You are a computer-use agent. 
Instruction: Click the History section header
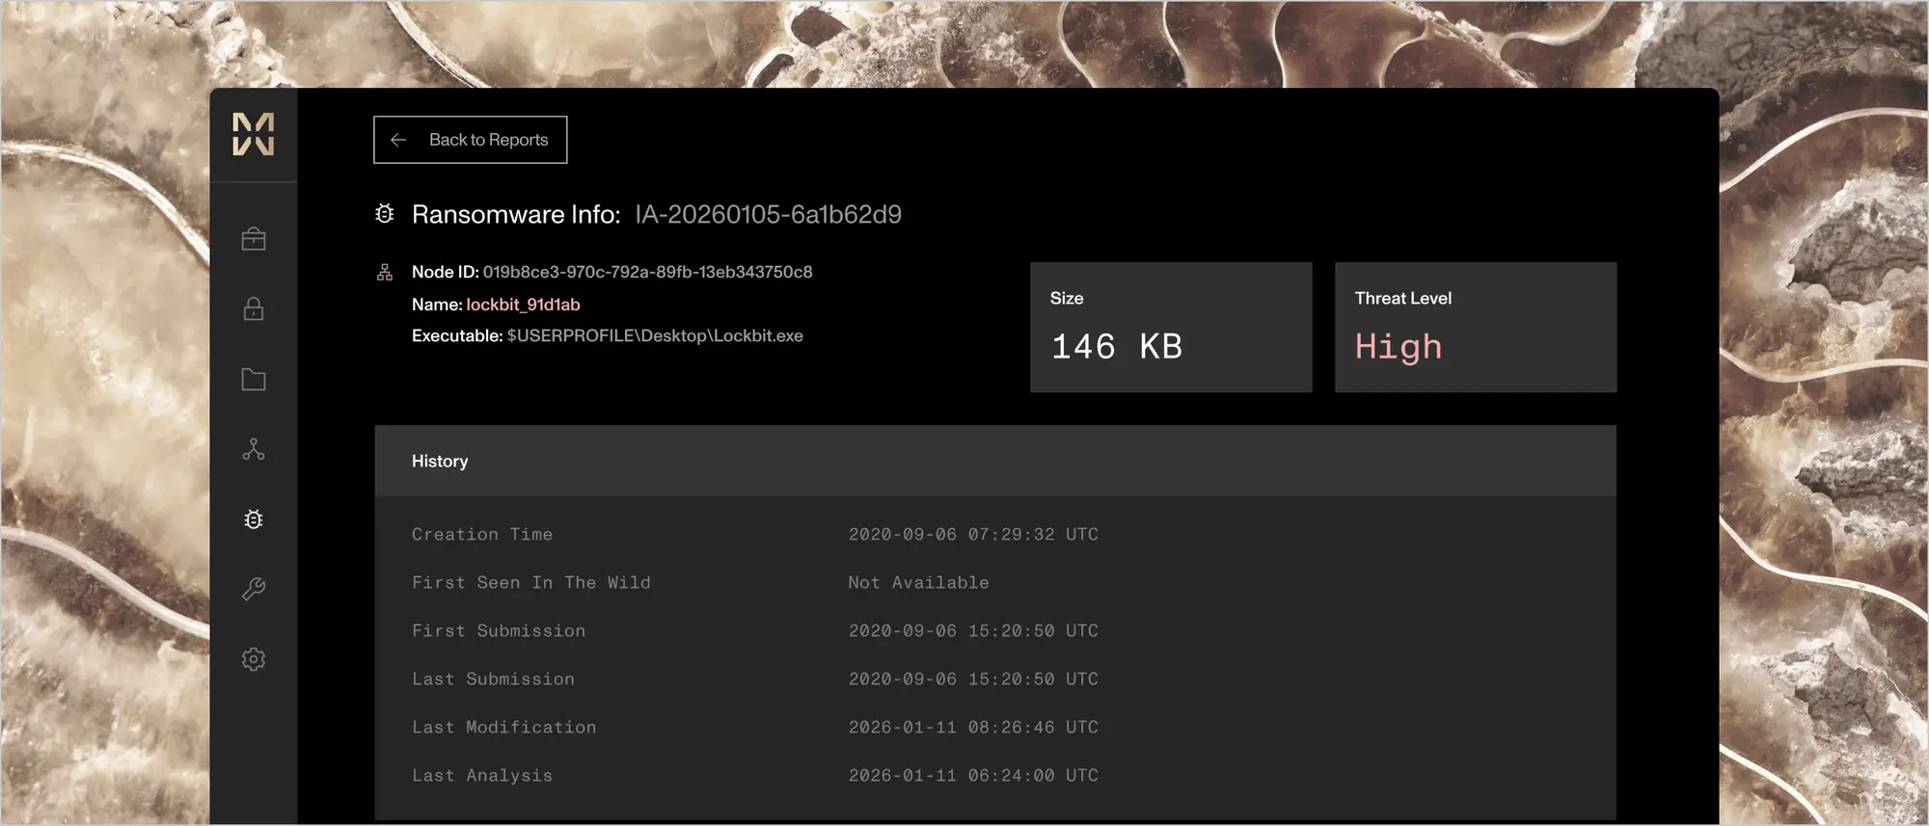995,461
